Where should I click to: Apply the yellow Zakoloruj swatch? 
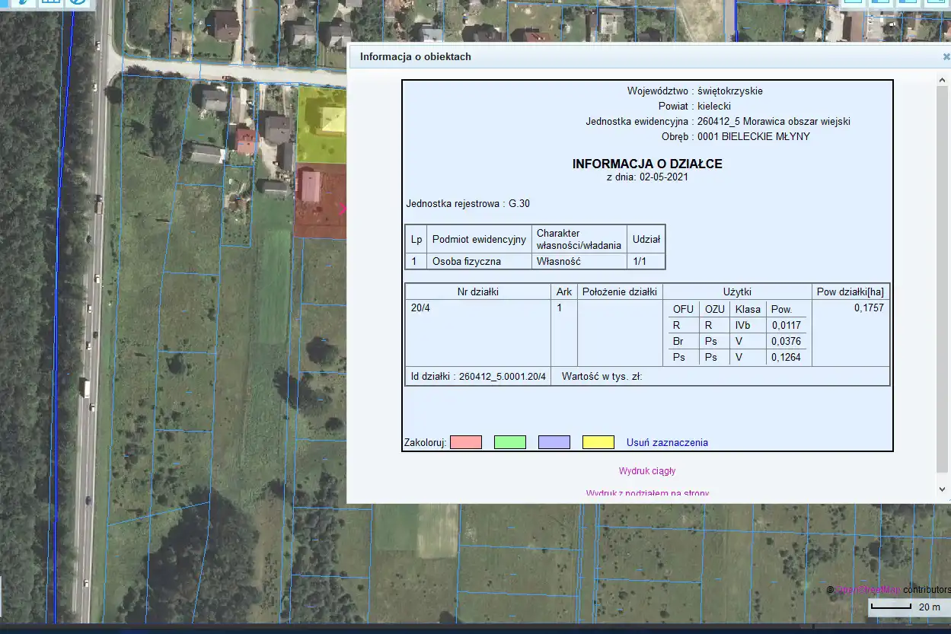tap(598, 442)
